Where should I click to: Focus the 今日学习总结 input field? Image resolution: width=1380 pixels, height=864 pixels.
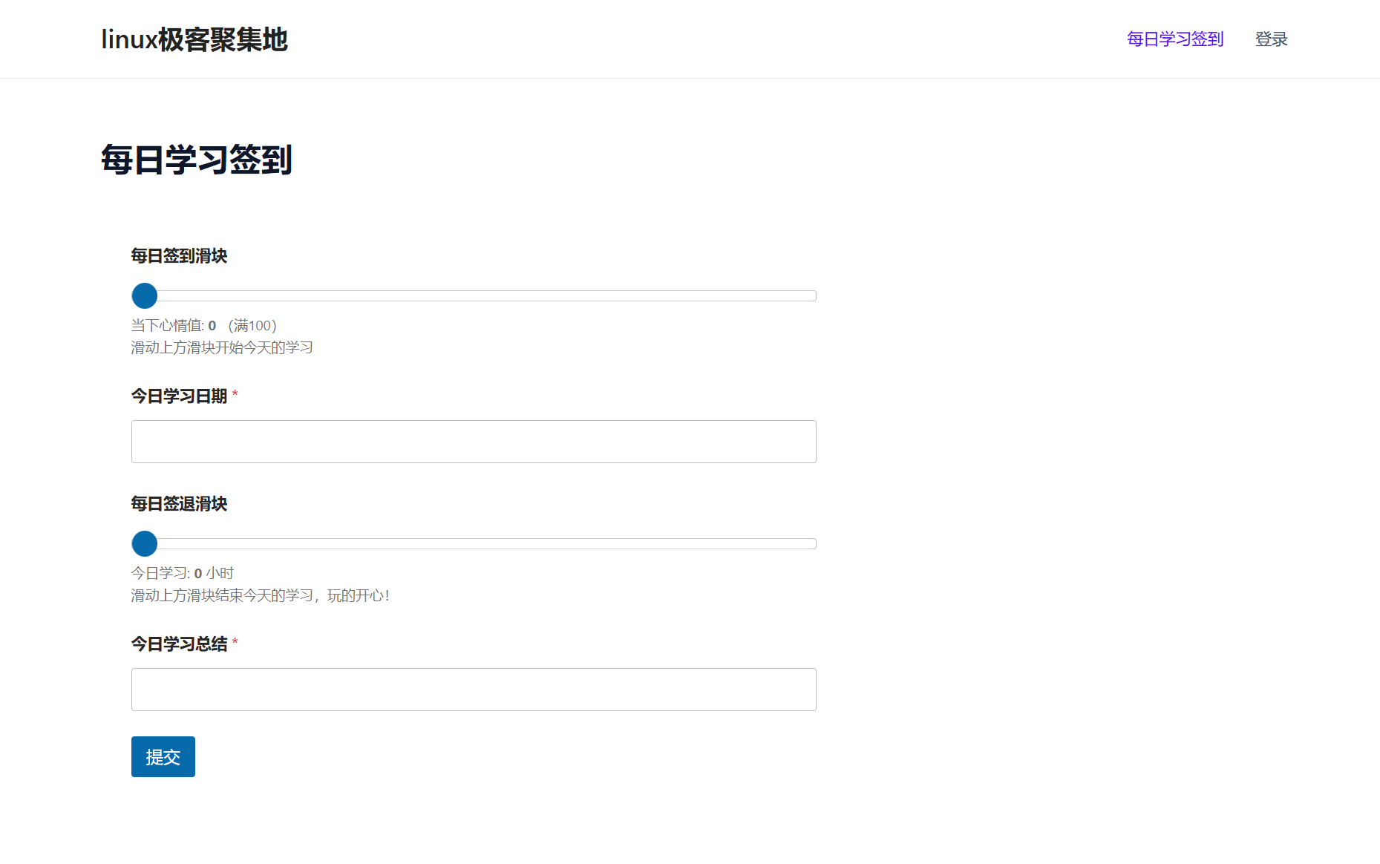coord(474,690)
